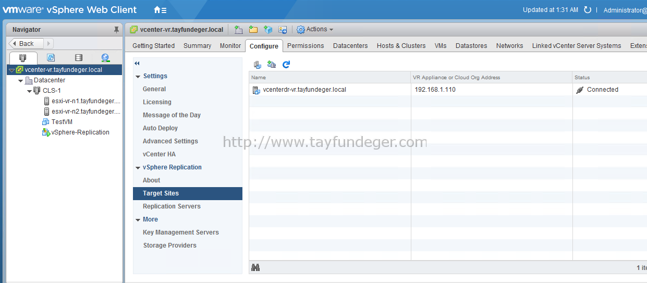Viewport: 647px width, 283px height.
Task: Open the Permissions tab
Action: coord(306,46)
